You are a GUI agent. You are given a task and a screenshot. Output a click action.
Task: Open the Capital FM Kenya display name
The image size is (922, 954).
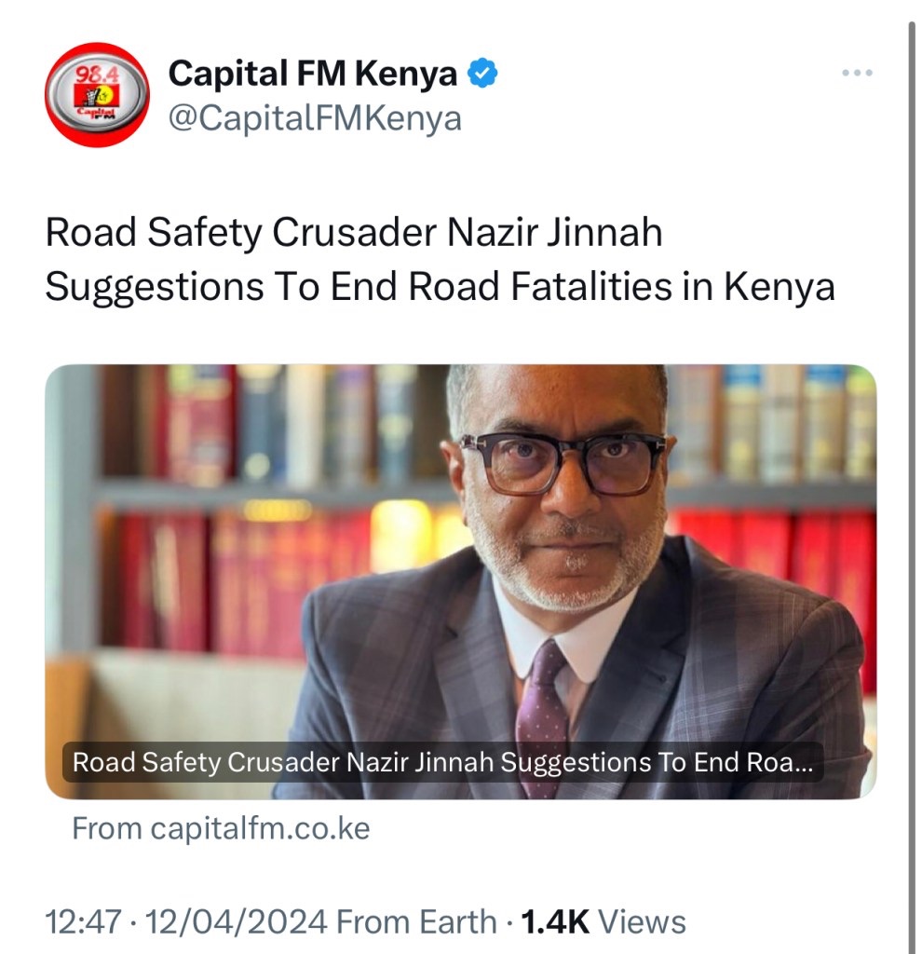313,73
